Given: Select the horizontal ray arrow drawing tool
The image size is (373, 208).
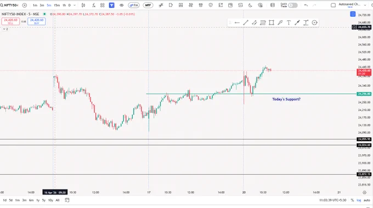Looking at the screenshot, I should point(237,22).
